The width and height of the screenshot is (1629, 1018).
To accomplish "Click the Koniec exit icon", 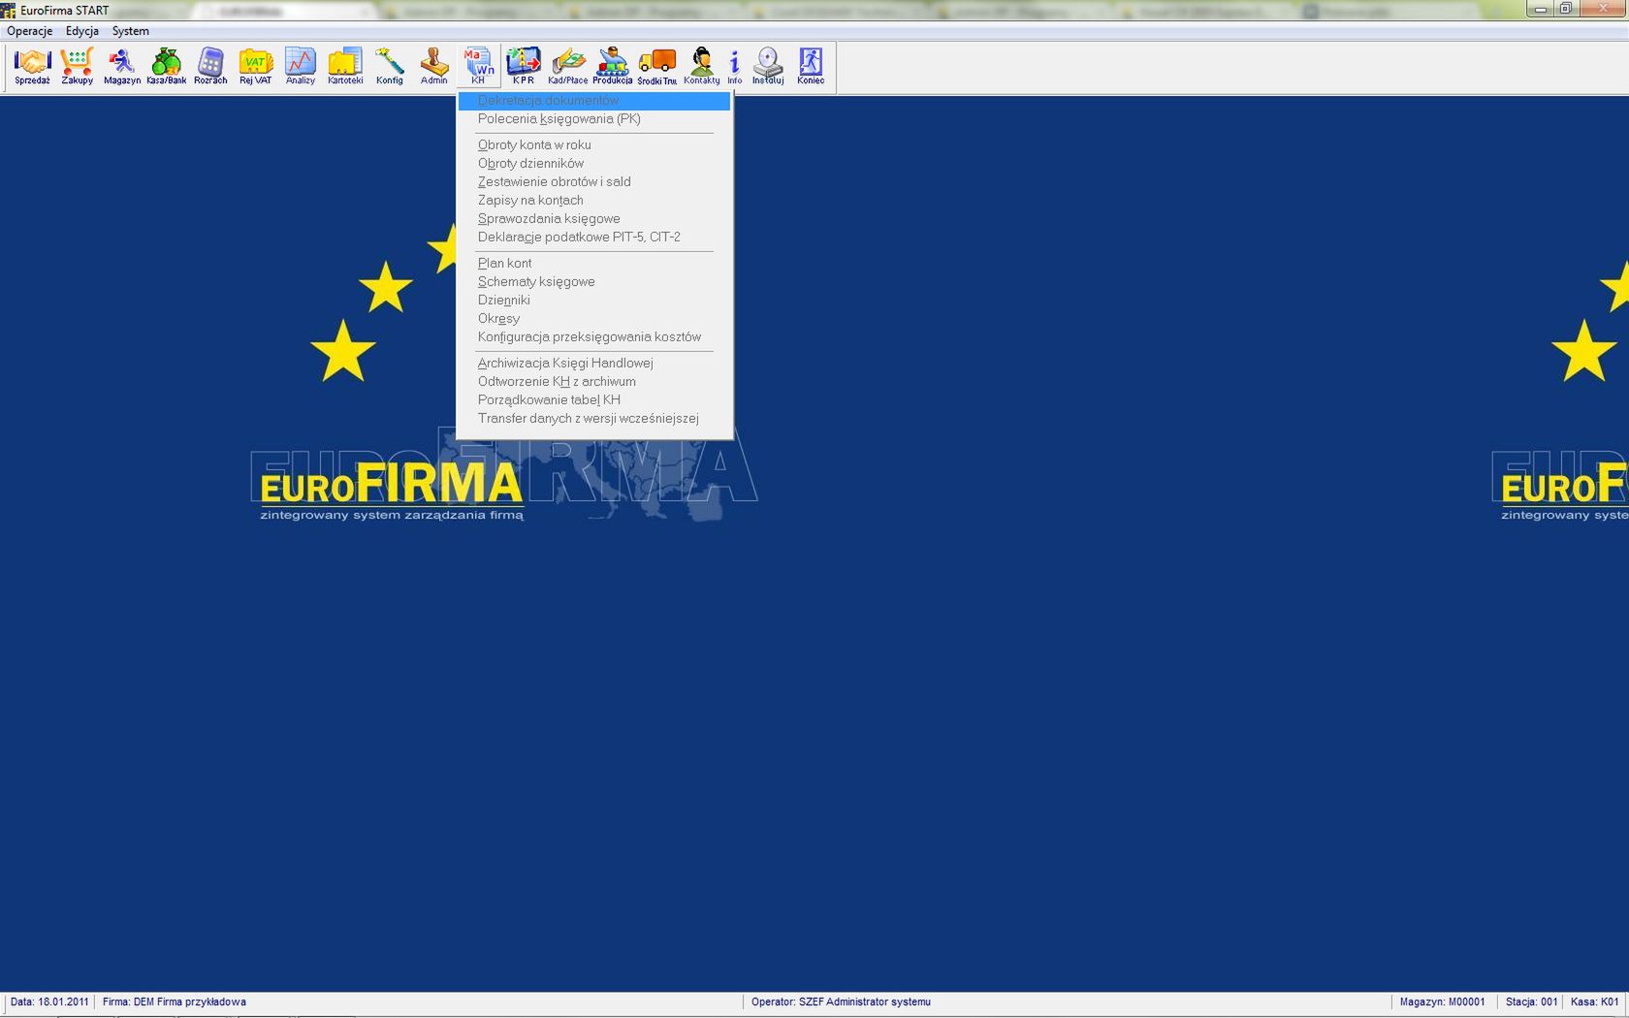I will coord(811,67).
